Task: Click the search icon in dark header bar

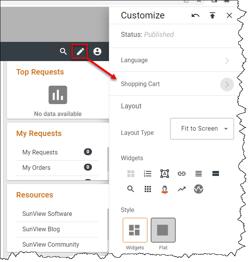Action: [x=63, y=51]
